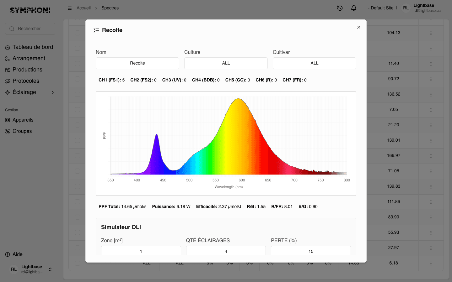Toggle the sidebar hamburger menu

70,8
